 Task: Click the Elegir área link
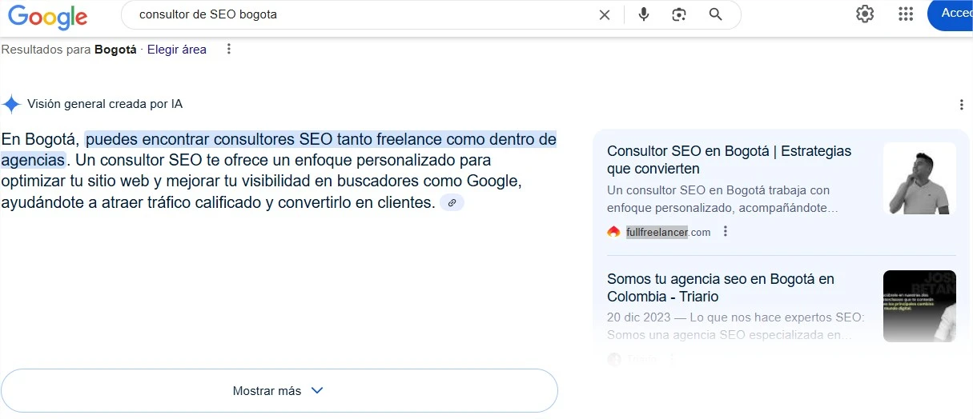point(177,50)
